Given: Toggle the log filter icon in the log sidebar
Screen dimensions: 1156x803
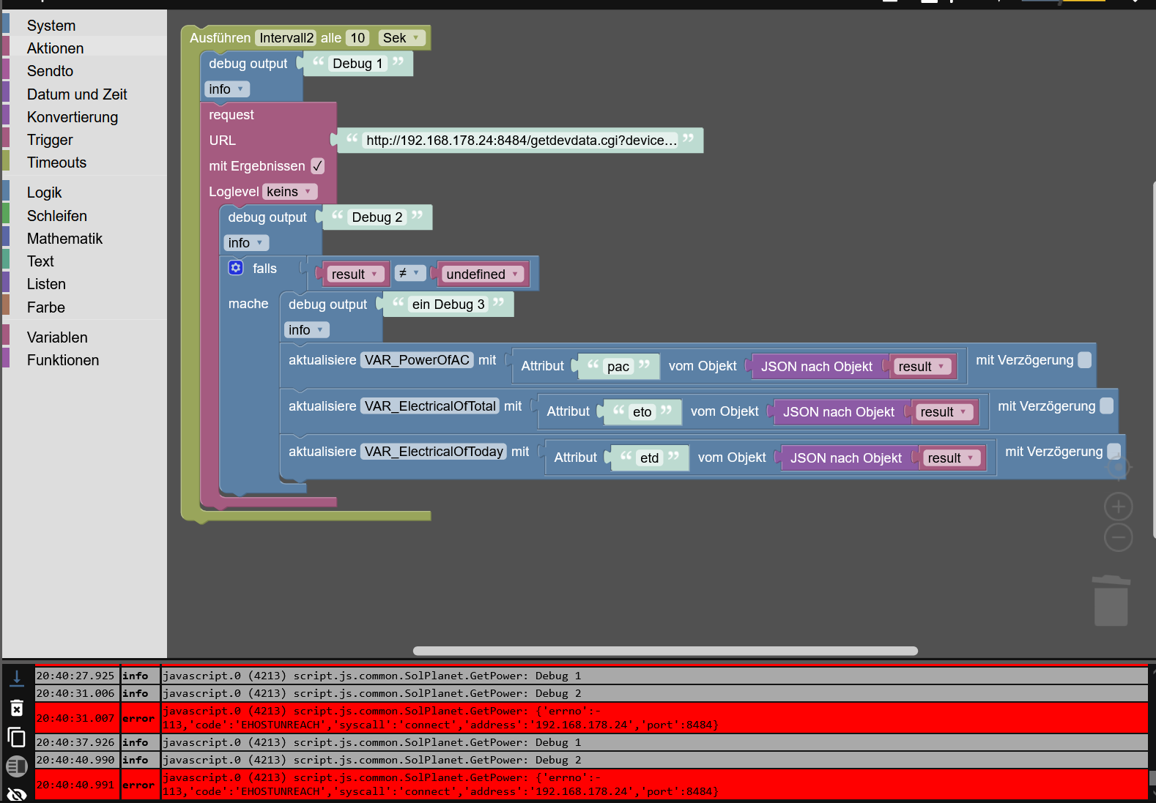Looking at the screenshot, I should coord(16,766).
